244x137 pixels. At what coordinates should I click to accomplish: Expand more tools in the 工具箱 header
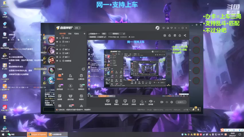click(83, 69)
